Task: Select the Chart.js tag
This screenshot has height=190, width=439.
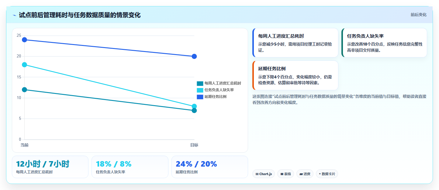Action: click(264, 174)
